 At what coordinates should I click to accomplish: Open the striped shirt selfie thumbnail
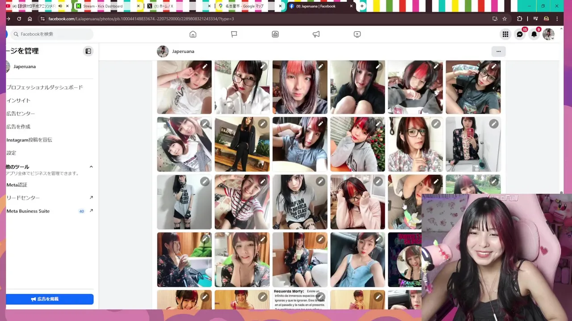pyautogui.click(x=242, y=202)
